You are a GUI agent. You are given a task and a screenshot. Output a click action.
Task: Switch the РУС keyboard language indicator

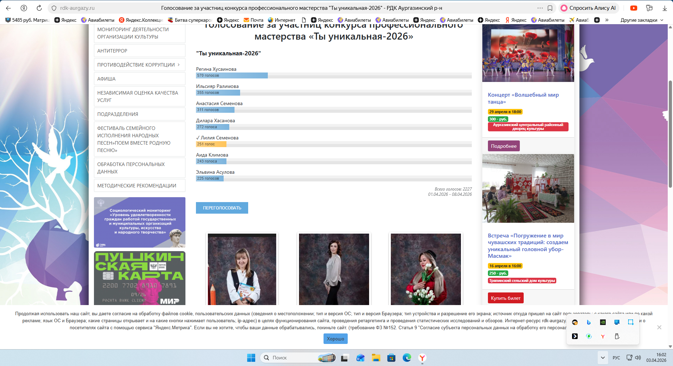(616, 358)
